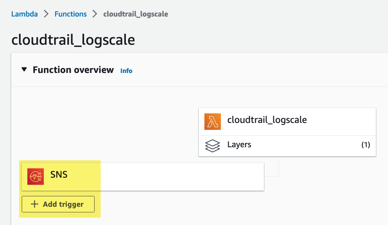
Task: Click cloudtrail_logscale breadcrumb text
Action: (135, 14)
